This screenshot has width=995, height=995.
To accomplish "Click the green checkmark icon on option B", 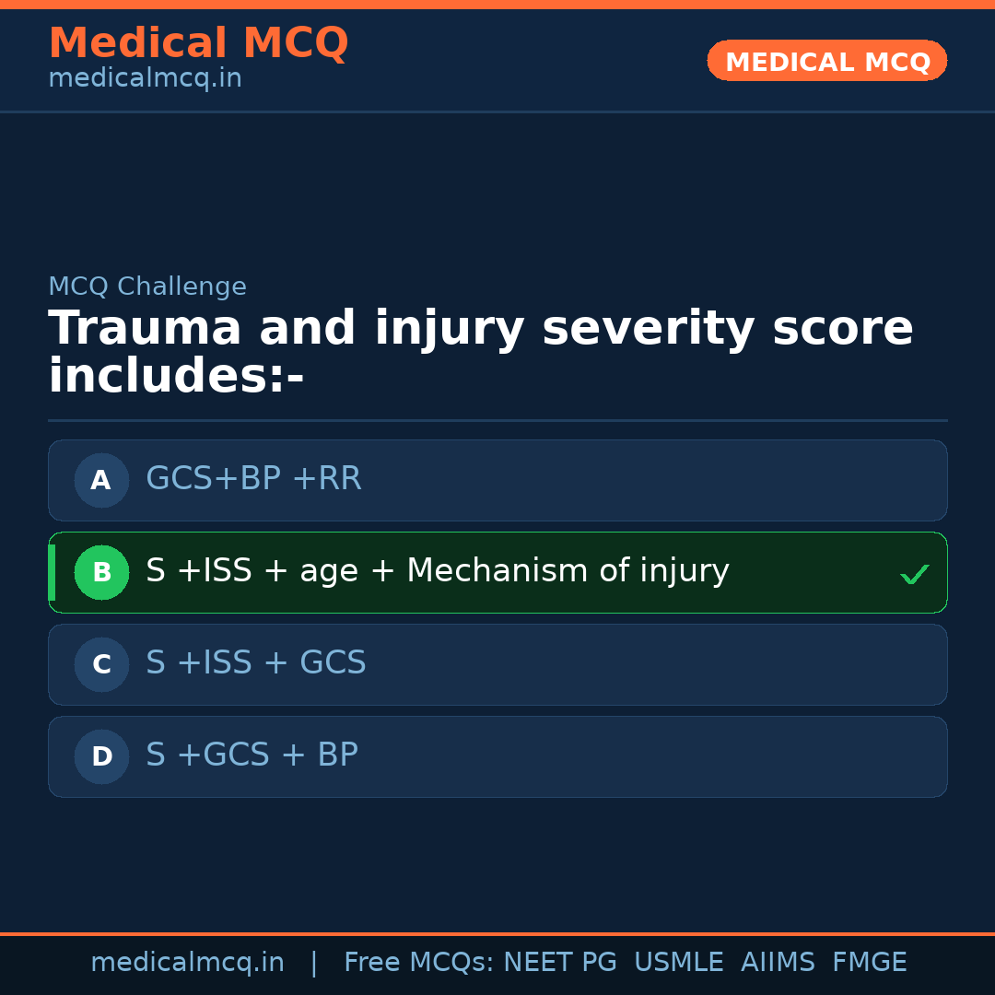I will click(914, 575).
